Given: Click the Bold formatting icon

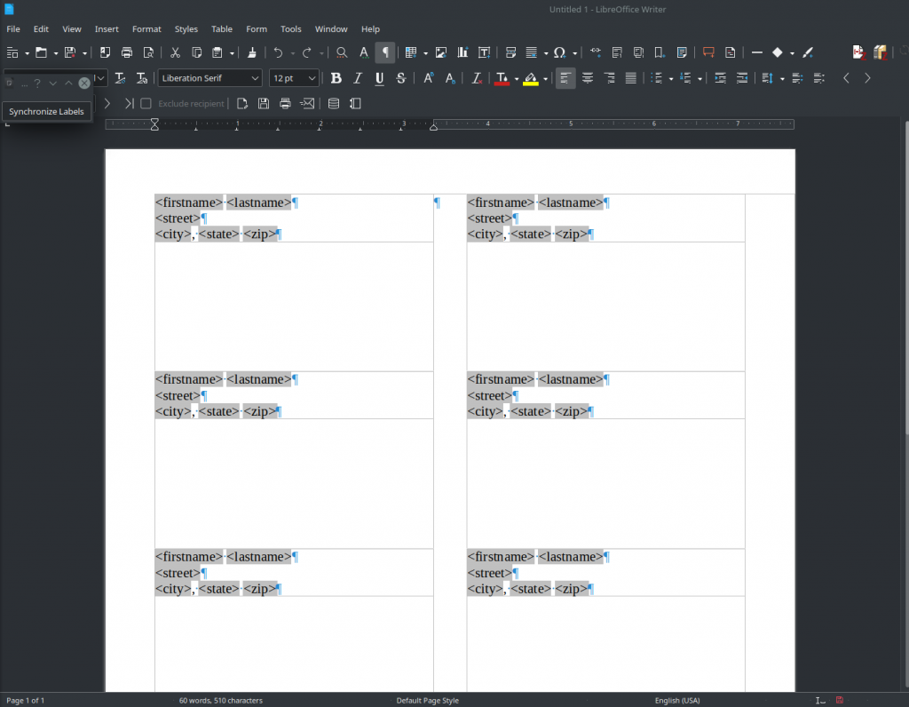Looking at the screenshot, I should [x=336, y=78].
